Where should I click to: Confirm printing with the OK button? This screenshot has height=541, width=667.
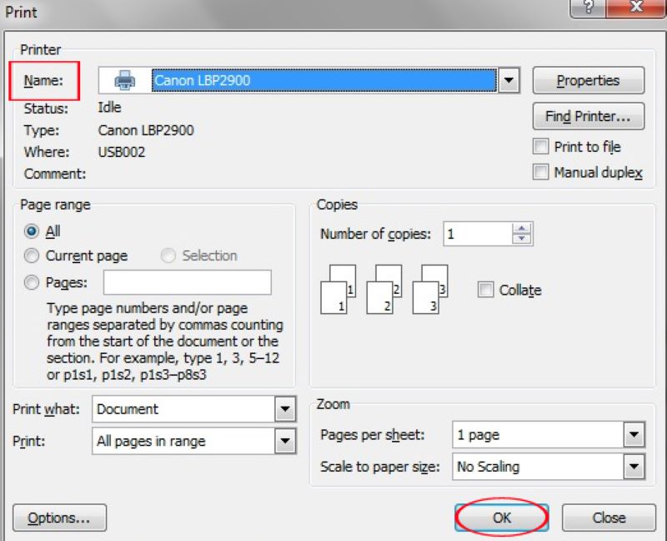point(502,518)
